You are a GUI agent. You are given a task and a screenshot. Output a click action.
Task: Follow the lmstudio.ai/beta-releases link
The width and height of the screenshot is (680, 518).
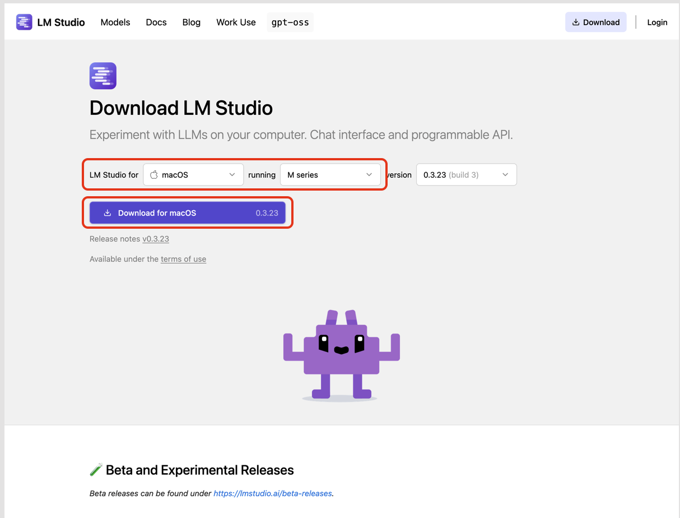pos(273,494)
